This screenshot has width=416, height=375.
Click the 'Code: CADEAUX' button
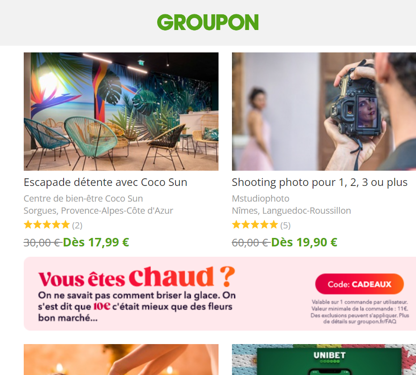360,284
